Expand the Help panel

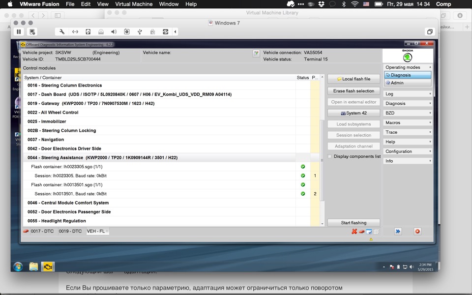(408, 142)
